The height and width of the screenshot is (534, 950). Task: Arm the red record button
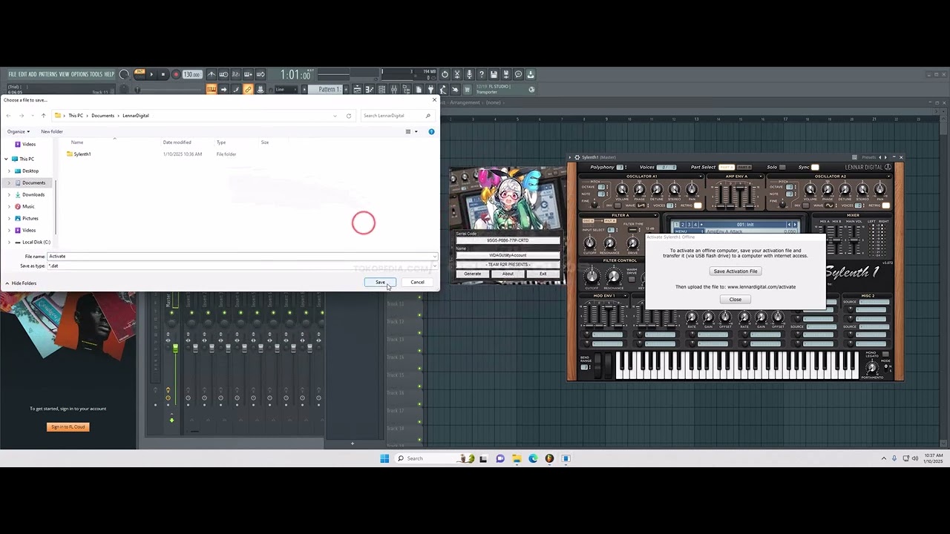(176, 74)
